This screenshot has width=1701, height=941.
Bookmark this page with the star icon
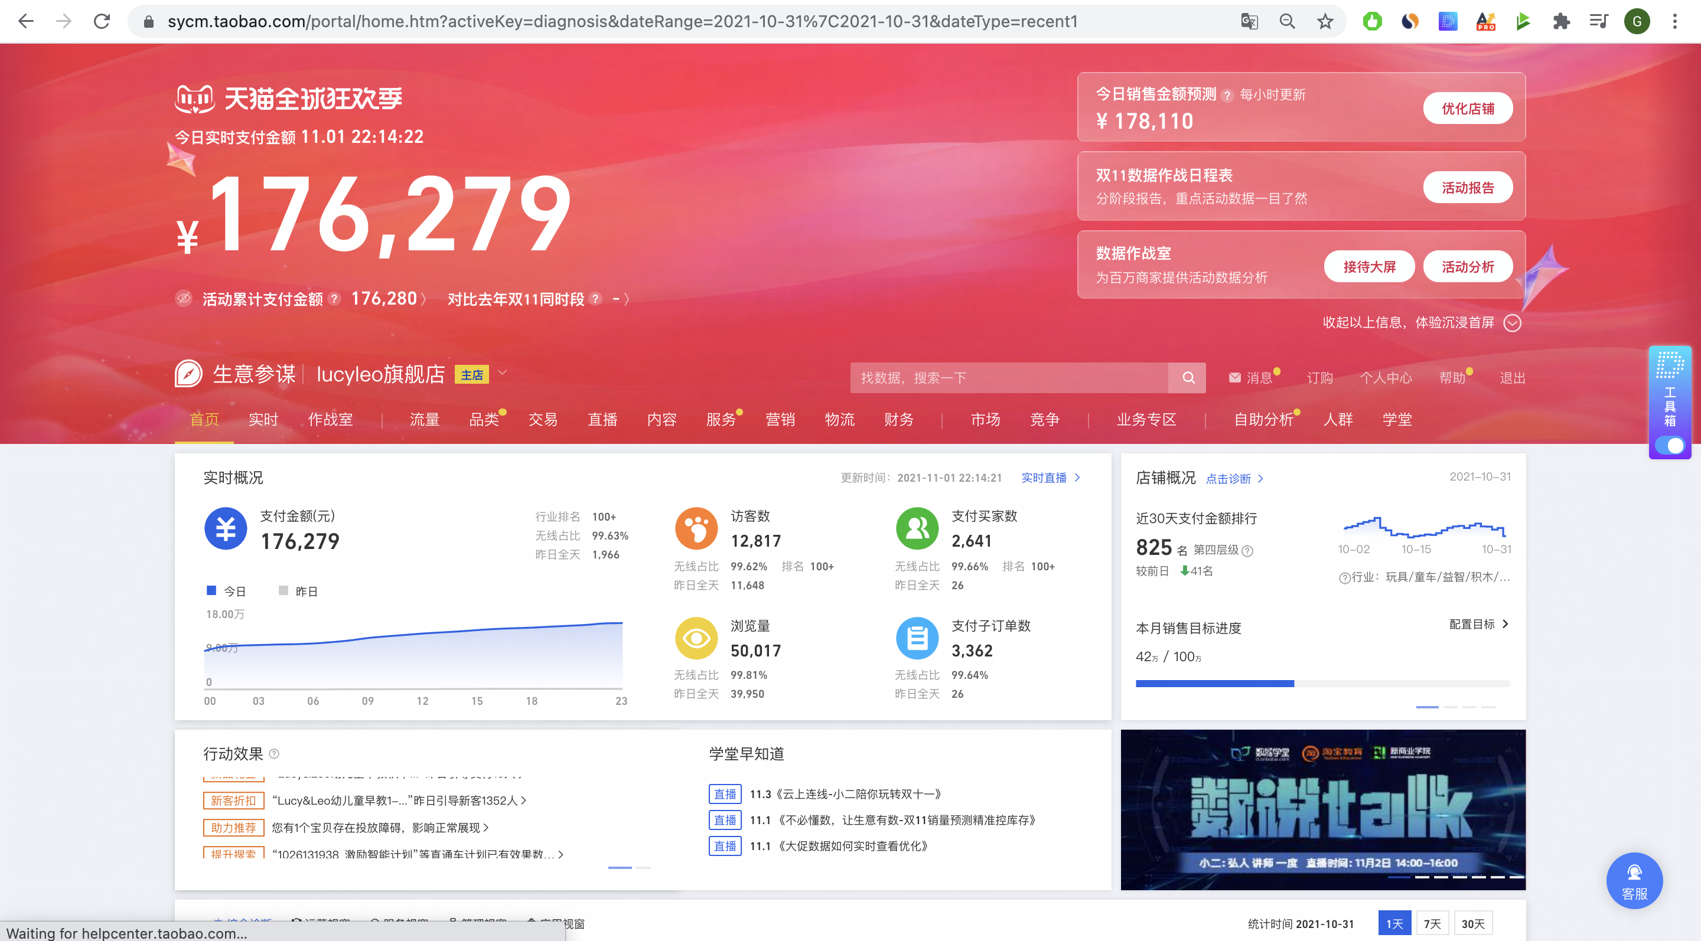pyautogui.click(x=1325, y=21)
